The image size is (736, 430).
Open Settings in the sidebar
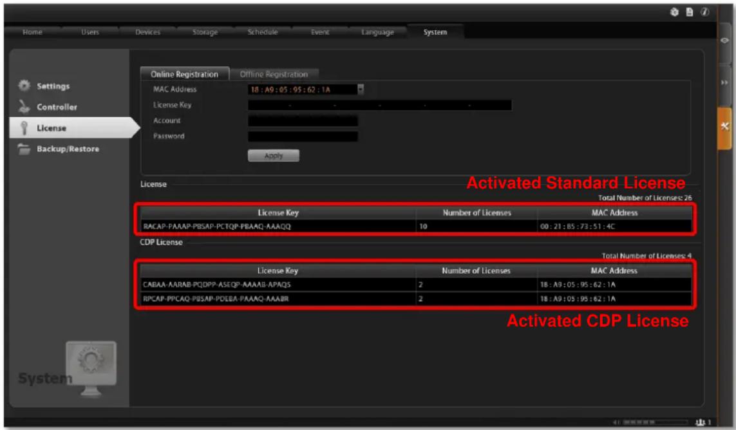click(53, 86)
